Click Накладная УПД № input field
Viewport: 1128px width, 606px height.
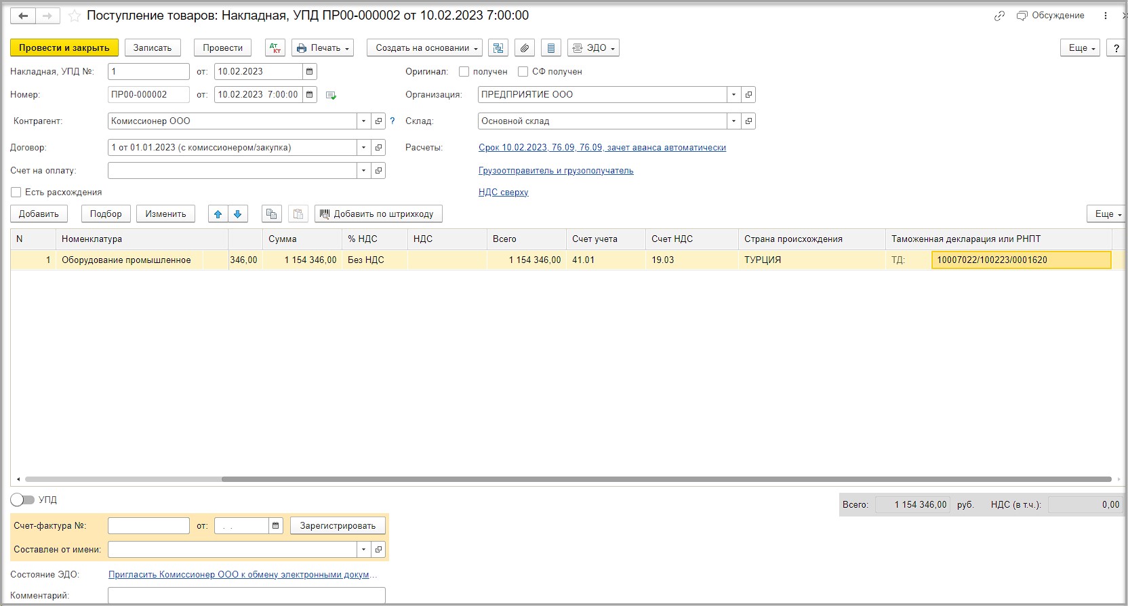148,71
